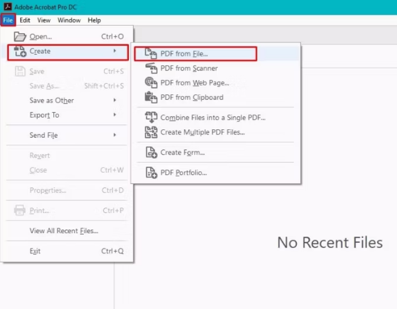Click the Ctrl+W shortcut label
This screenshot has height=309, width=397.
(112, 170)
